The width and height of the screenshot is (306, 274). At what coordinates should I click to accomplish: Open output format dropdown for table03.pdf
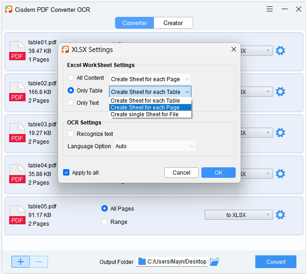pyautogui.click(x=257, y=133)
